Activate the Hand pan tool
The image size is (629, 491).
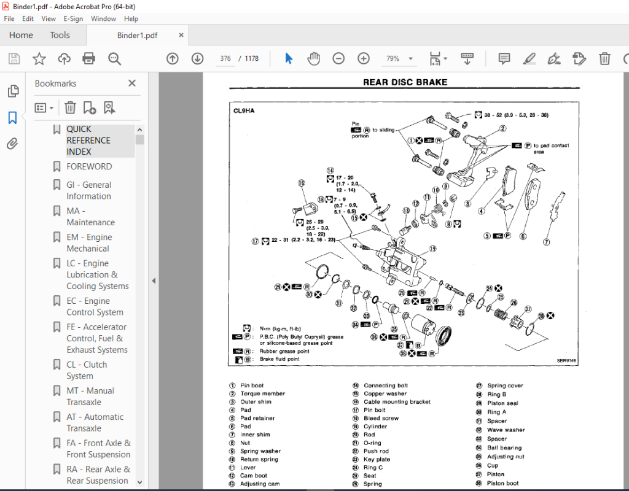(313, 59)
